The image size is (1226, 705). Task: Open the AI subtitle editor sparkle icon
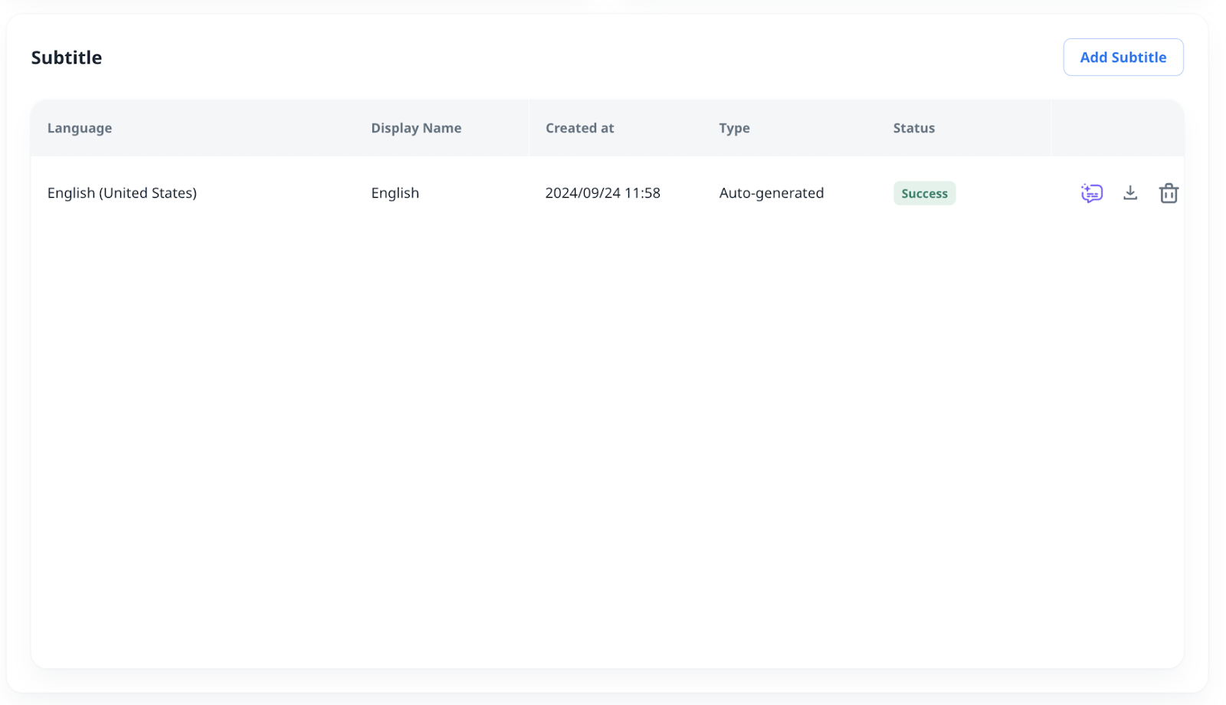(x=1091, y=193)
